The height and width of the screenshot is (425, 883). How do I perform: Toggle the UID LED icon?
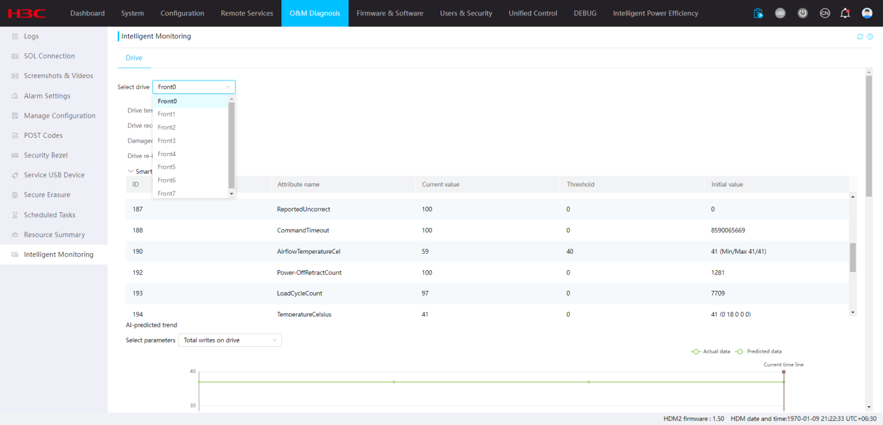780,13
